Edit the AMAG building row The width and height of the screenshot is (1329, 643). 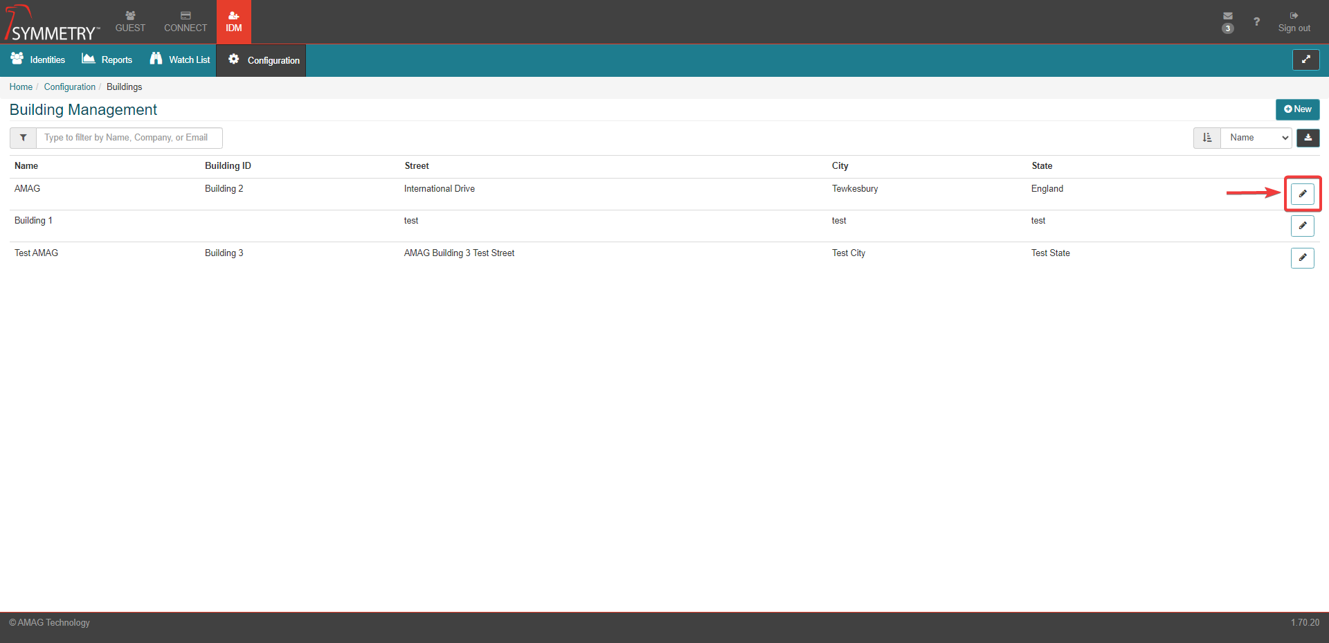pyautogui.click(x=1302, y=194)
